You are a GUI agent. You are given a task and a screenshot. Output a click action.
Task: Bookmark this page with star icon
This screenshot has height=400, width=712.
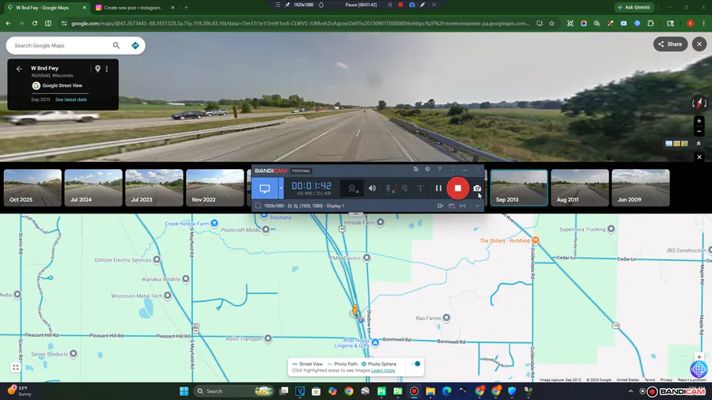[x=551, y=23]
